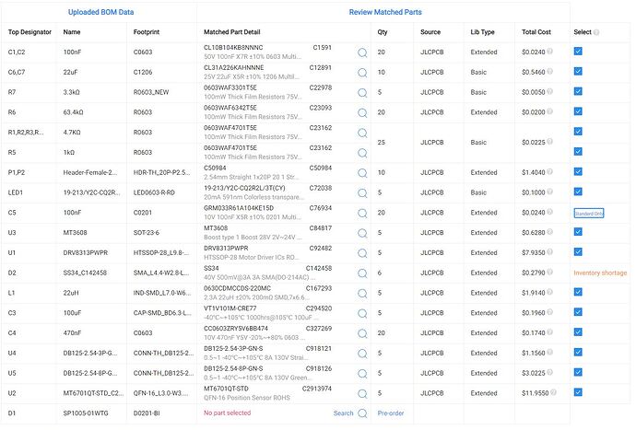Click Total Cost column header
Viewport: 636px width, 430px height.
click(536, 32)
